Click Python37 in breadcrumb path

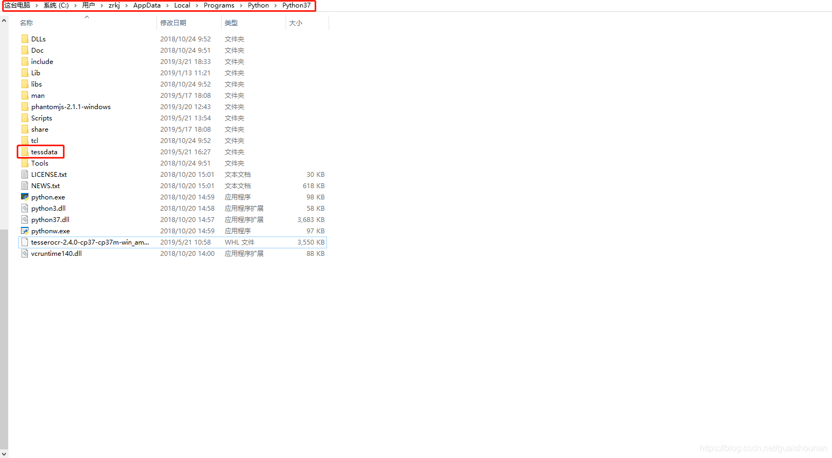[296, 5]
